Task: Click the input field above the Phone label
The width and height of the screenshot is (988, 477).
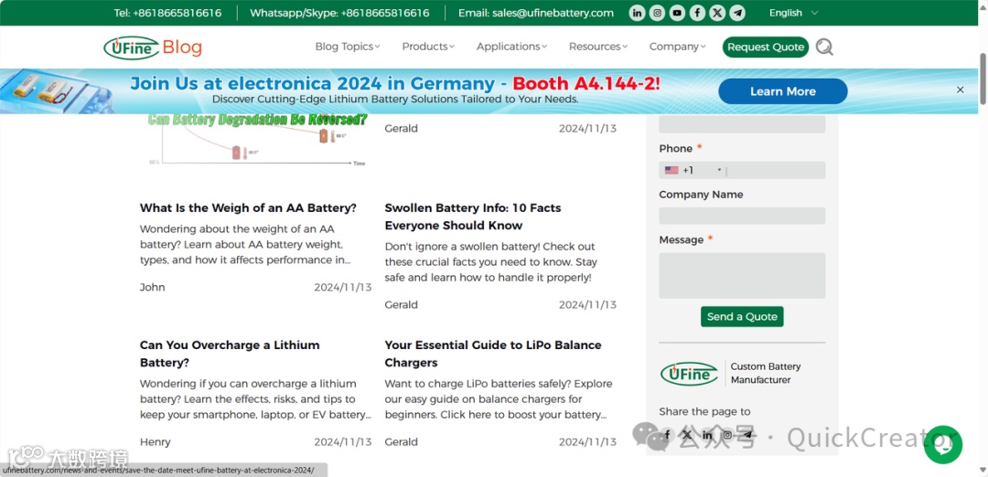Action: 742,124
